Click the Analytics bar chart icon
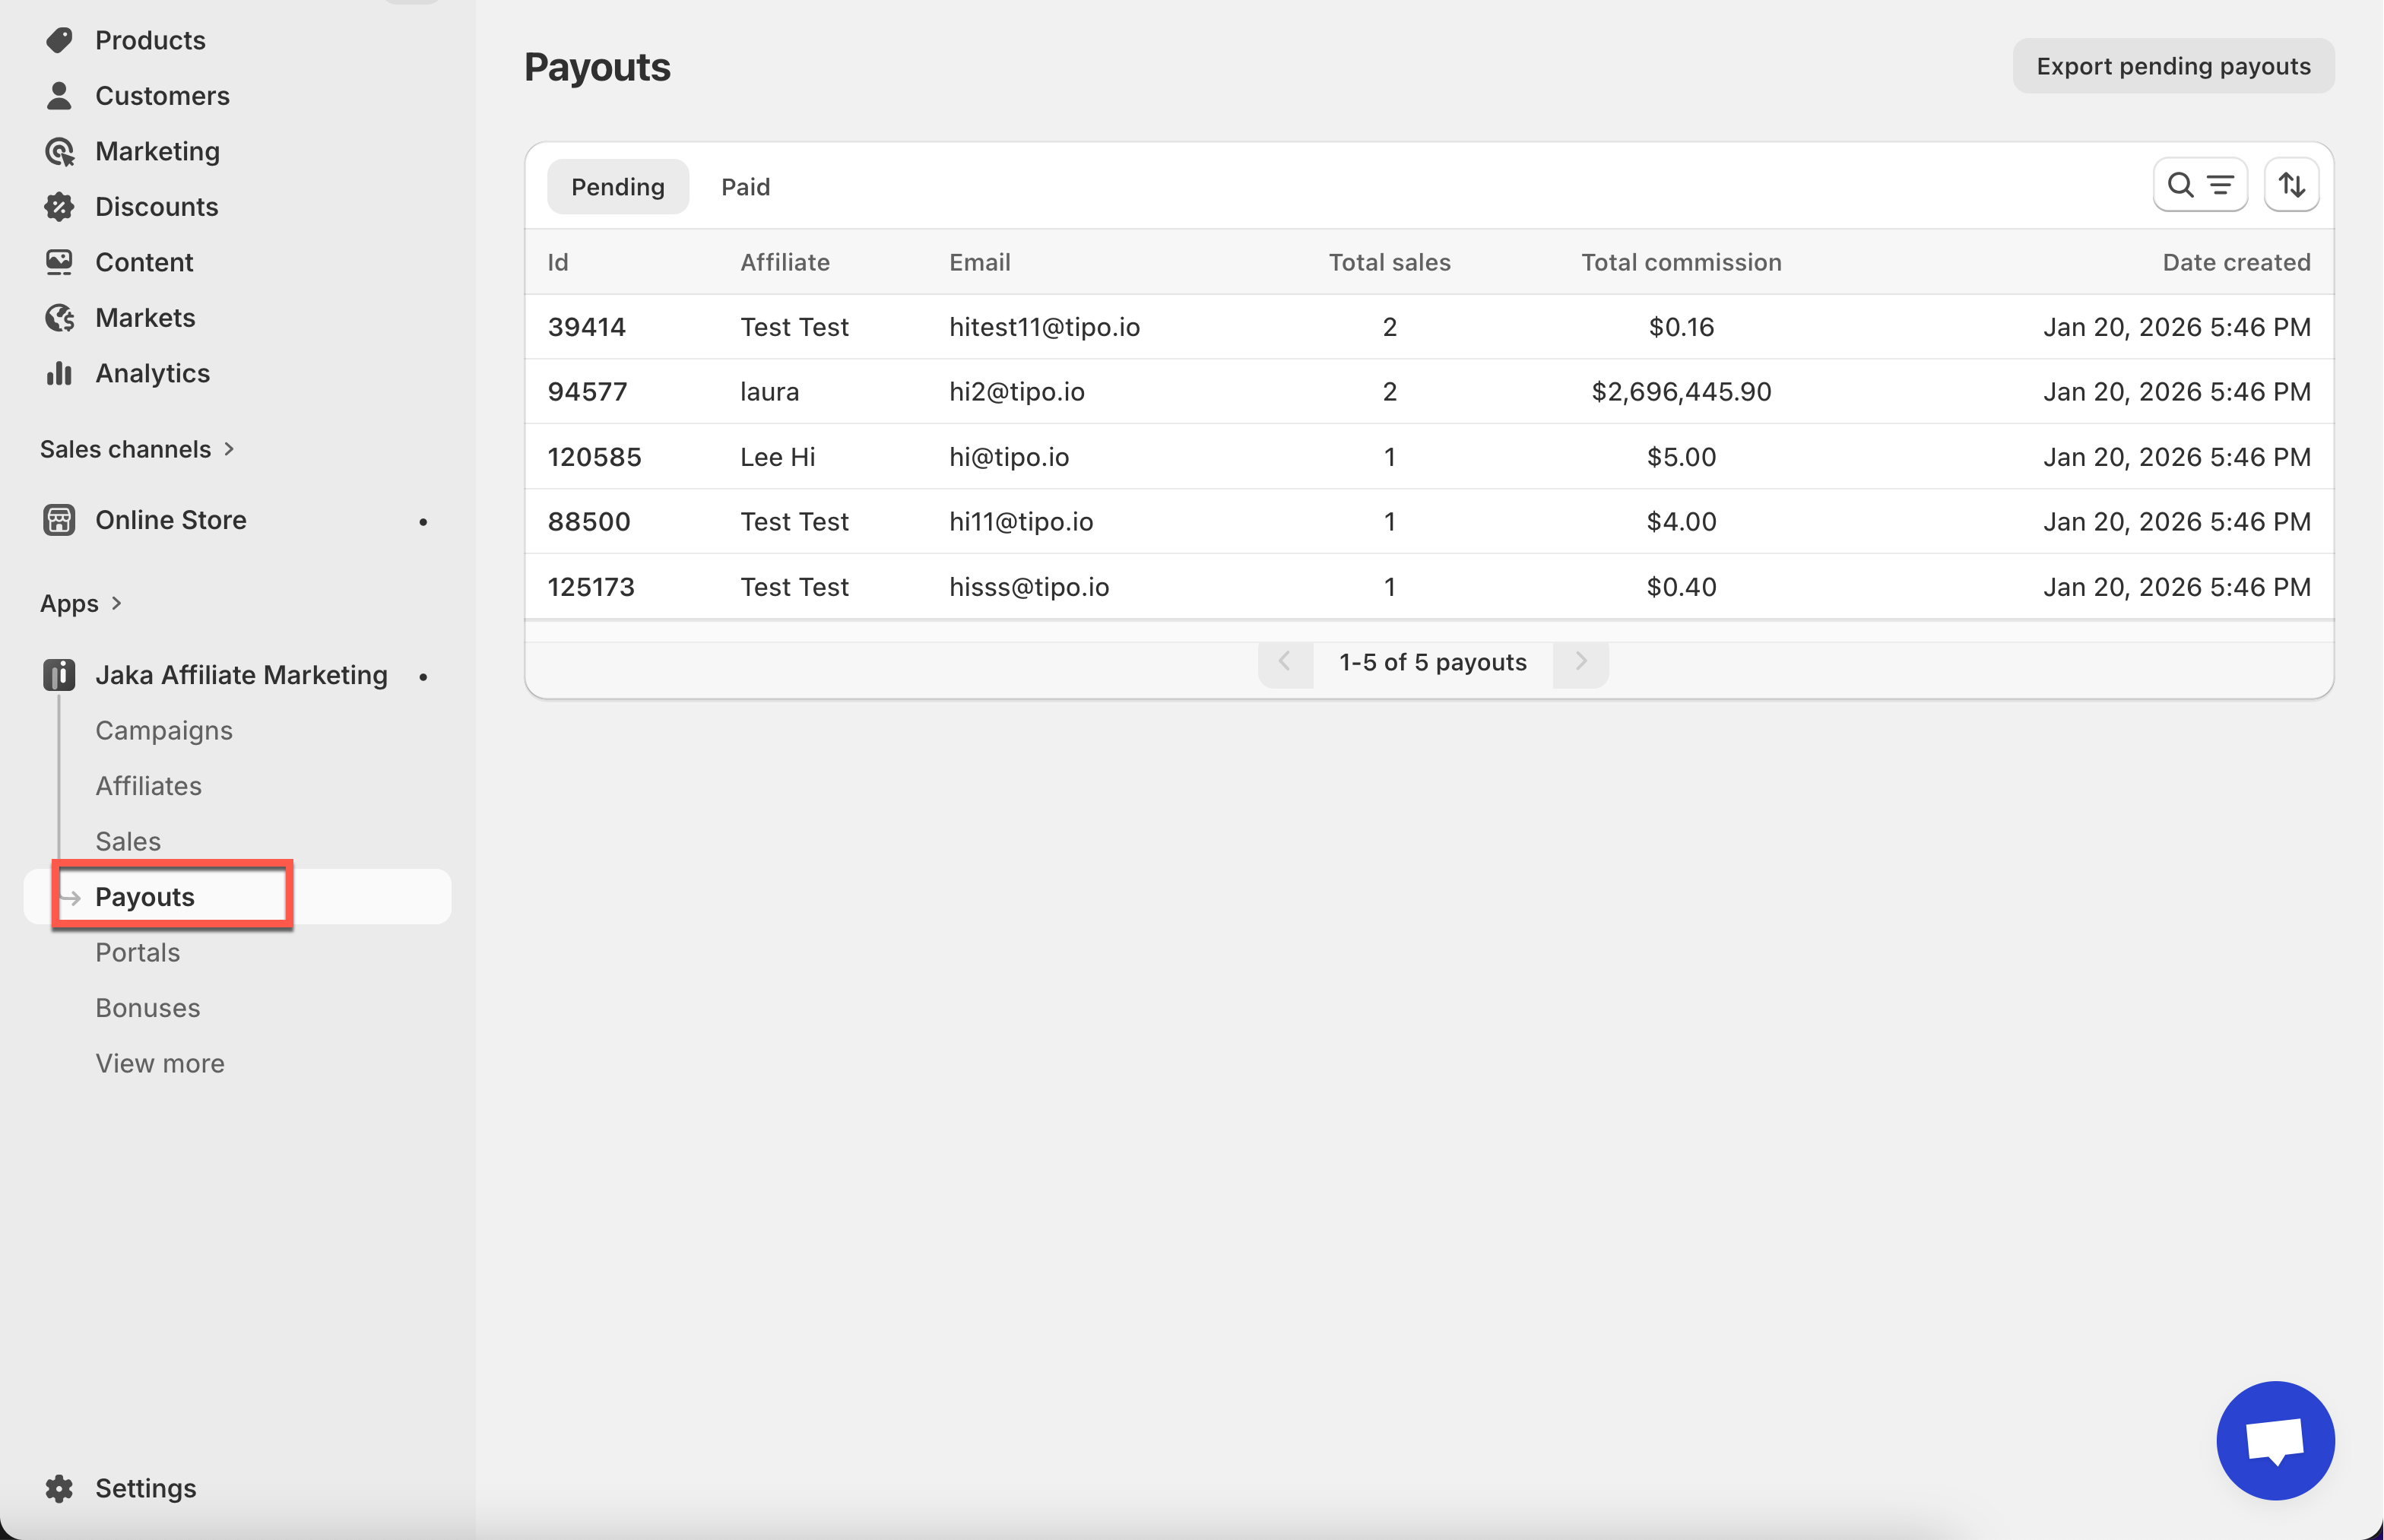Screen dimensions: 2384x1540 pyautogui.click(x=59, y=373)
